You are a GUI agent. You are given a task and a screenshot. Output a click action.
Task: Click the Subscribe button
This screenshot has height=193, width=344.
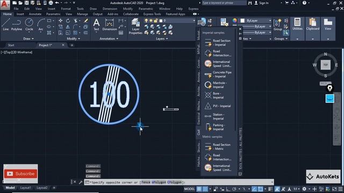coord(20,174)
